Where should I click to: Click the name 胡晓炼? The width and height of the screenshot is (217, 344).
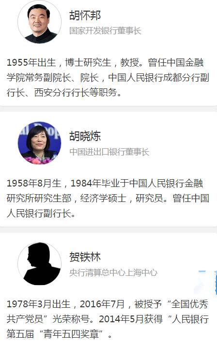[85, 136]
